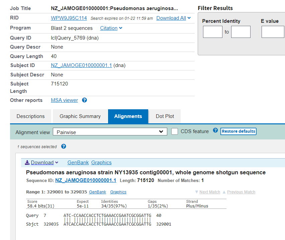The width and height of the screenshot is (285, 240).
Task: Open the Graphic Summary tab
Action: (x=80, y=116)
